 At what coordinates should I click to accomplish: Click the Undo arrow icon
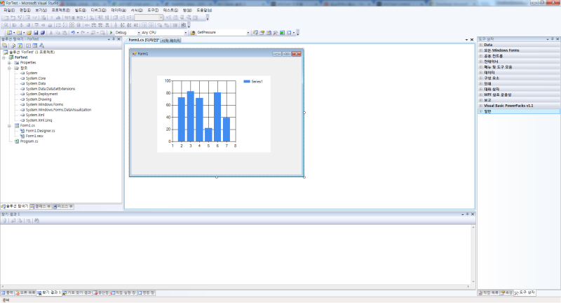[x=73, y=32]
